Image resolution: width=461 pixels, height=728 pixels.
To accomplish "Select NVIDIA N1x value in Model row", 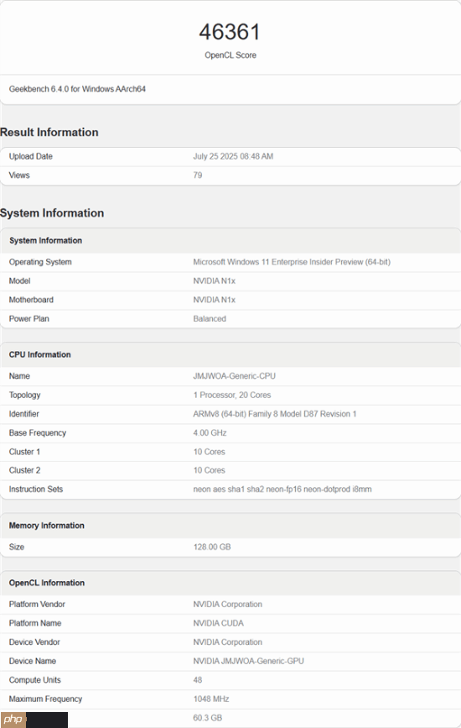I will pos(215,281).
